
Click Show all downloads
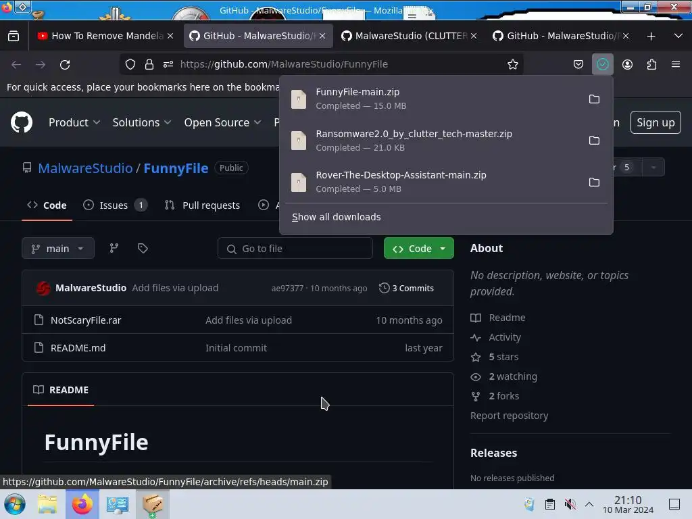click(337, 217)
